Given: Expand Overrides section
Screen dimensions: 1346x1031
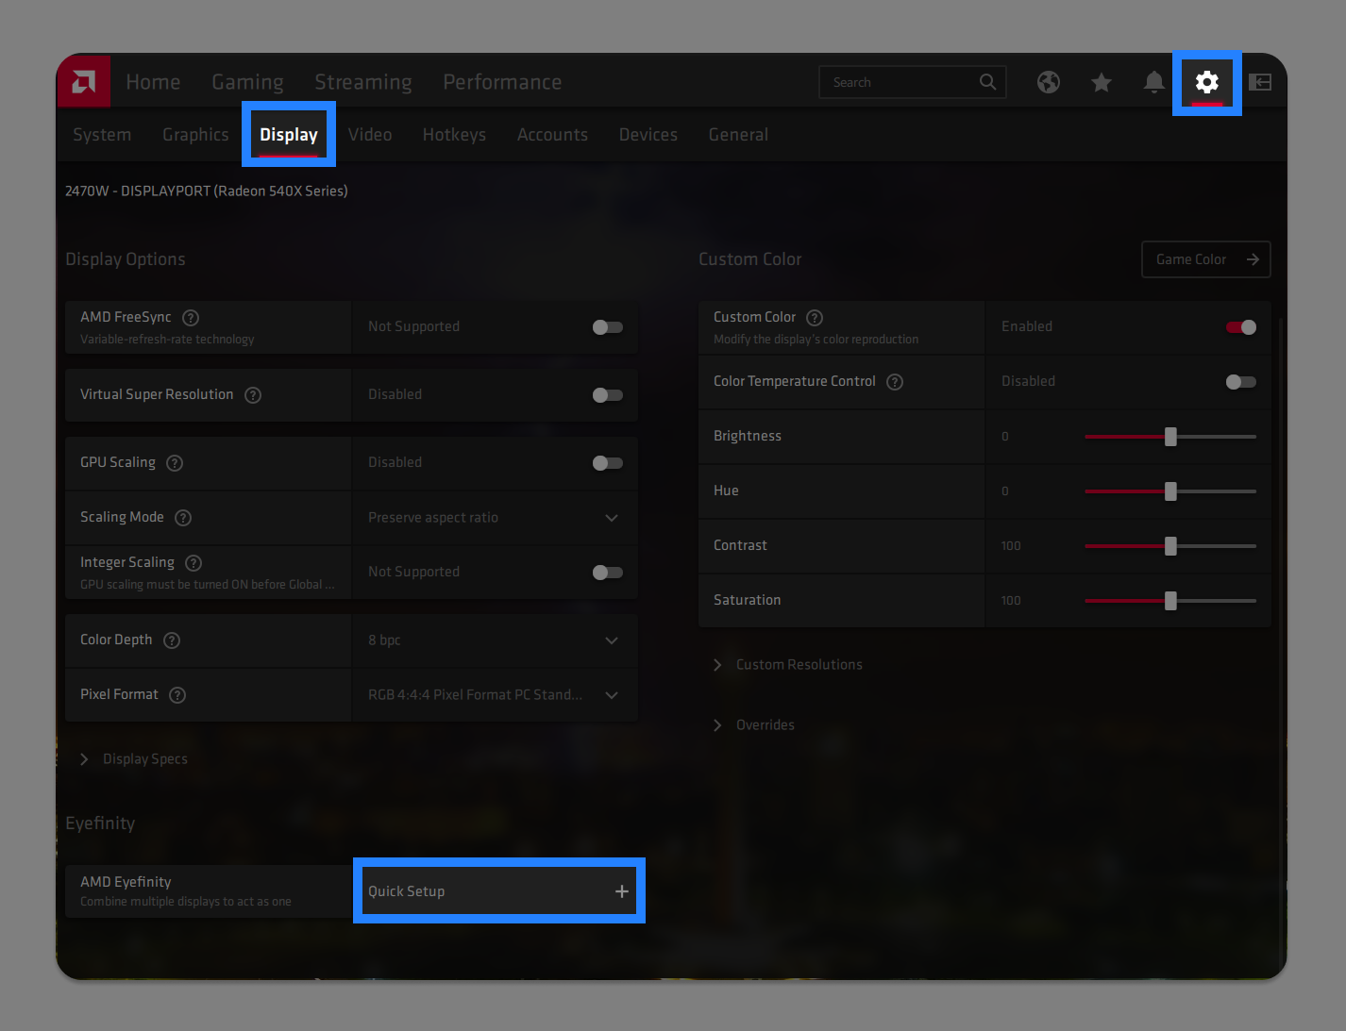Looking at the screenshot, I should (753, 725).
